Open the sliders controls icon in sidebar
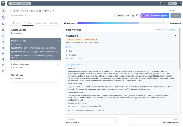The width and height of the screenshot is (183, 127). (x=3, y=30)
